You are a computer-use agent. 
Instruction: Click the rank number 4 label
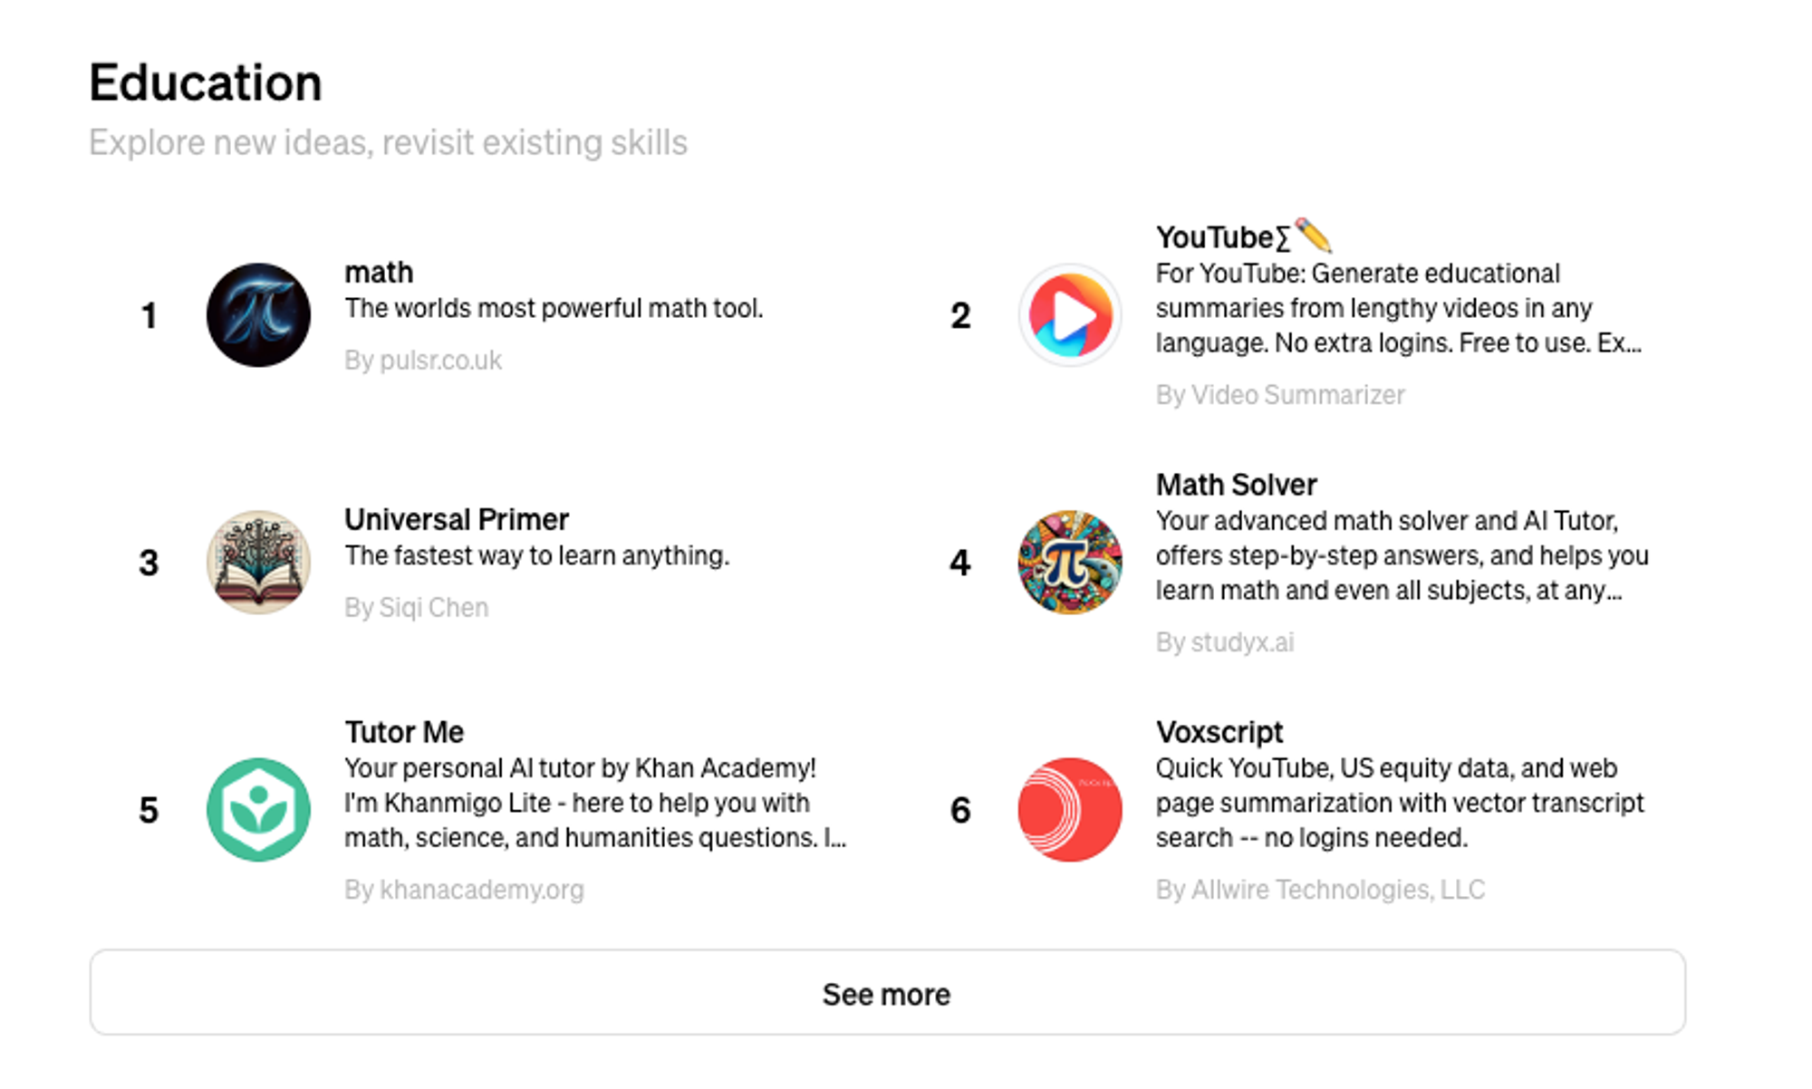pos(960,563)
